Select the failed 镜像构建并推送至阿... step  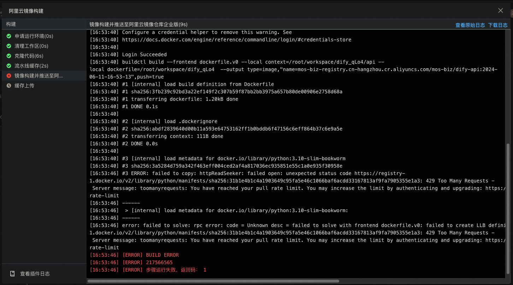pyautogui.click(x=44, y=76)
